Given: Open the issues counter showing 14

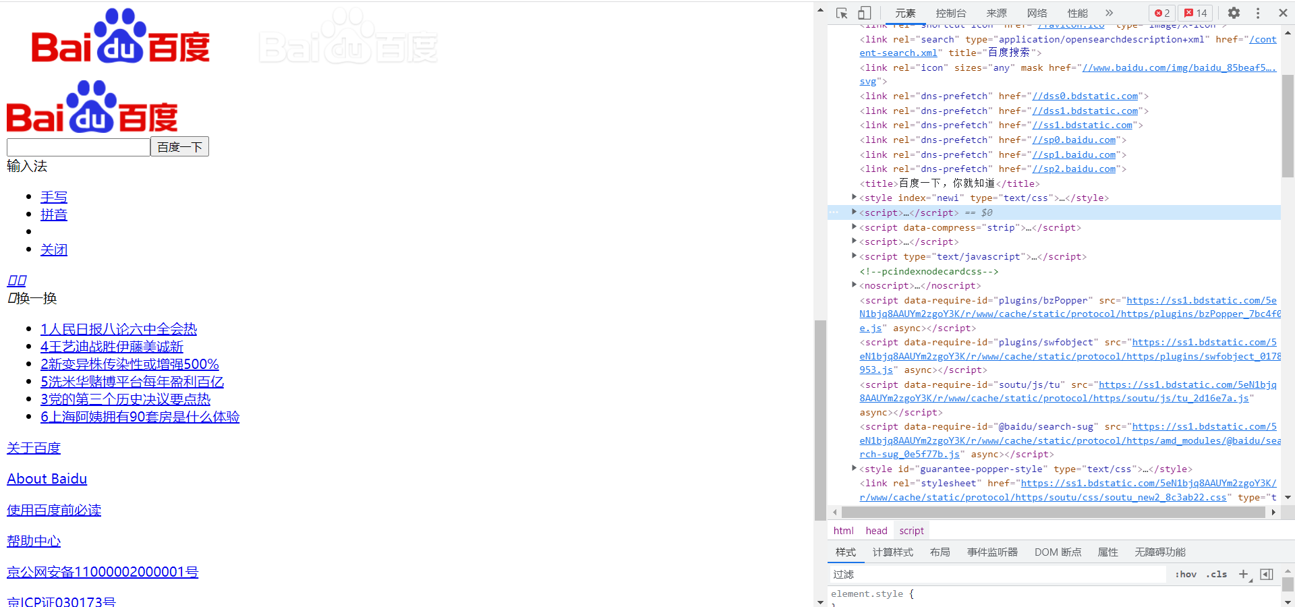Looking at the screenshot, I should (1196, 13).
